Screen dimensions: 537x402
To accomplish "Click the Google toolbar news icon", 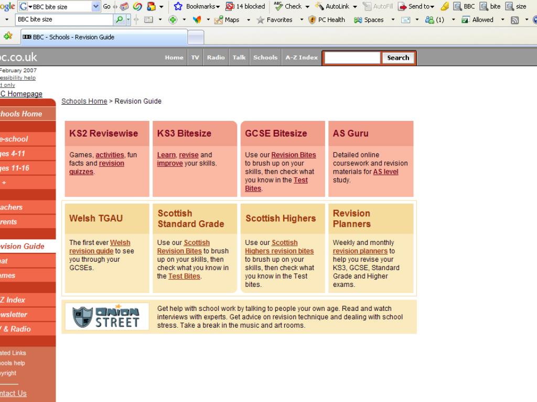I will tap(124, 6).
